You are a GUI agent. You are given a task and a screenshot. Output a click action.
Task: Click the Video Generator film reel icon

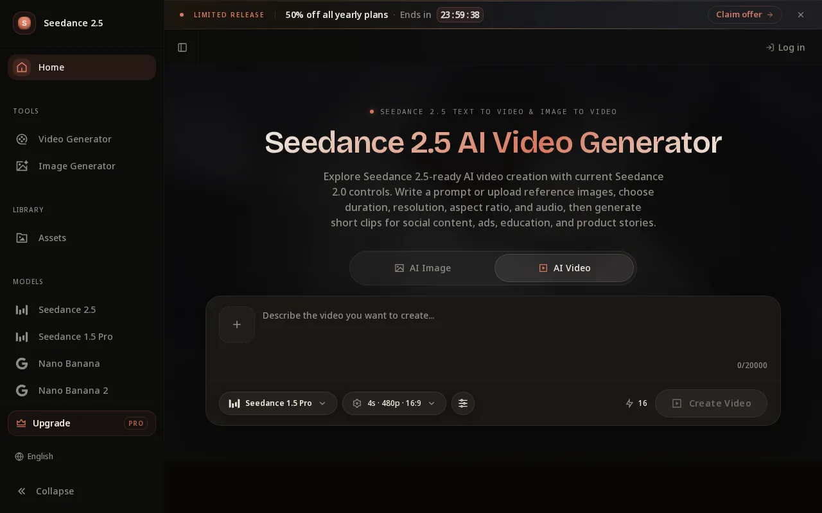pos(22,139)
